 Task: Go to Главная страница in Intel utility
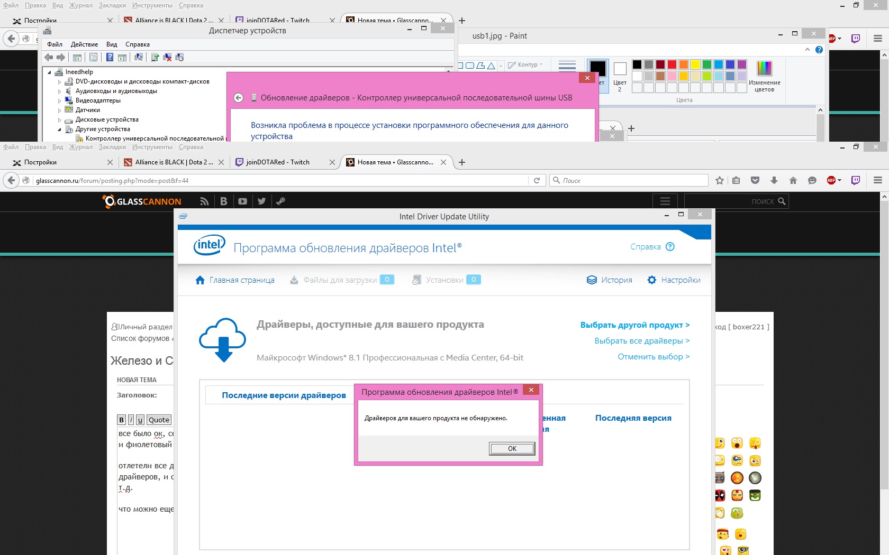click(x=235, y=280)
